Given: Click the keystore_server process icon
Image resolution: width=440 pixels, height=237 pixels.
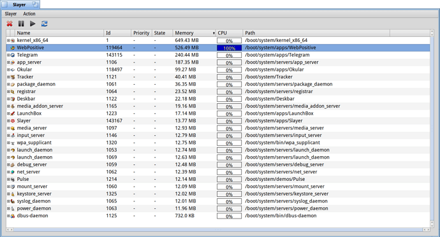Looking at the screenshot, I should pyautogui.click(x=13, y=194).
